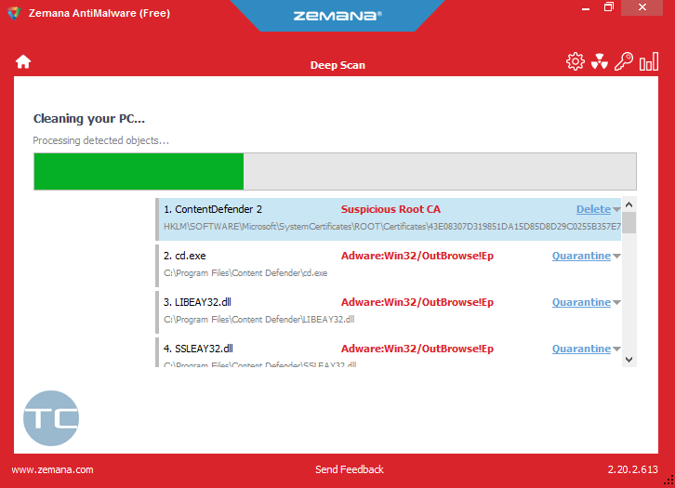Expand action dropdown arrow for LIBEAY32.dll
Viewport: 675px width, 488px height.
tap(616, 302)
